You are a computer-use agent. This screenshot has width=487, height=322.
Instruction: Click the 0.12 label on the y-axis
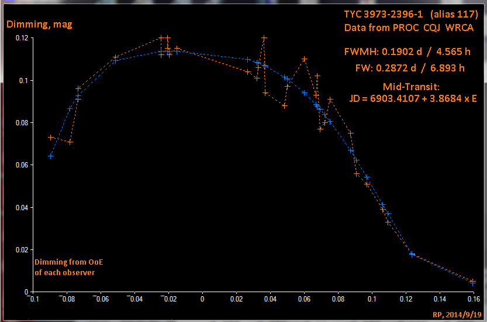(21, 38)
